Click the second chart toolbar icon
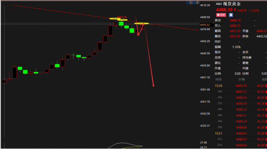Viewport: 267px width, 149px height. pyautogui.click(x=191, y=3)
